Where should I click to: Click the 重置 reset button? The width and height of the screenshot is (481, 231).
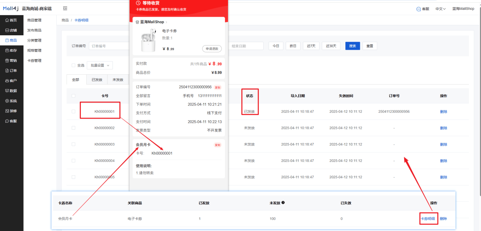(370, 46)
